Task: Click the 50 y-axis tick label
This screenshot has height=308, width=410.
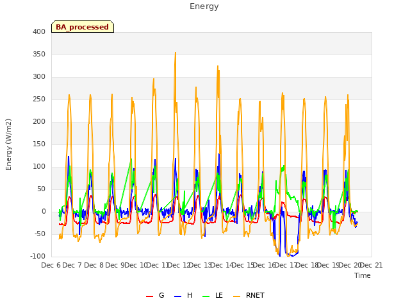Action: [41, 189]
